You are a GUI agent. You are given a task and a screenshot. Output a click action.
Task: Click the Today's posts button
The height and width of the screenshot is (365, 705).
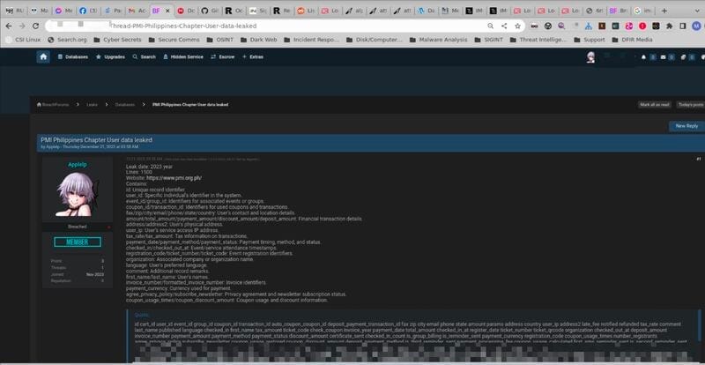point(691,104)
